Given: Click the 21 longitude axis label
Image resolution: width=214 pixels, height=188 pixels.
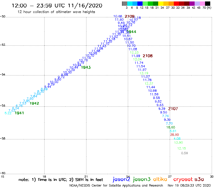Looking at the screenshot, I should coord(86,176).
